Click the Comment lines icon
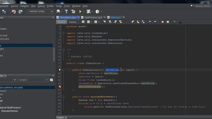Image resolution: width=212 pixels, height=119 pixels. [x=175, y=21]
